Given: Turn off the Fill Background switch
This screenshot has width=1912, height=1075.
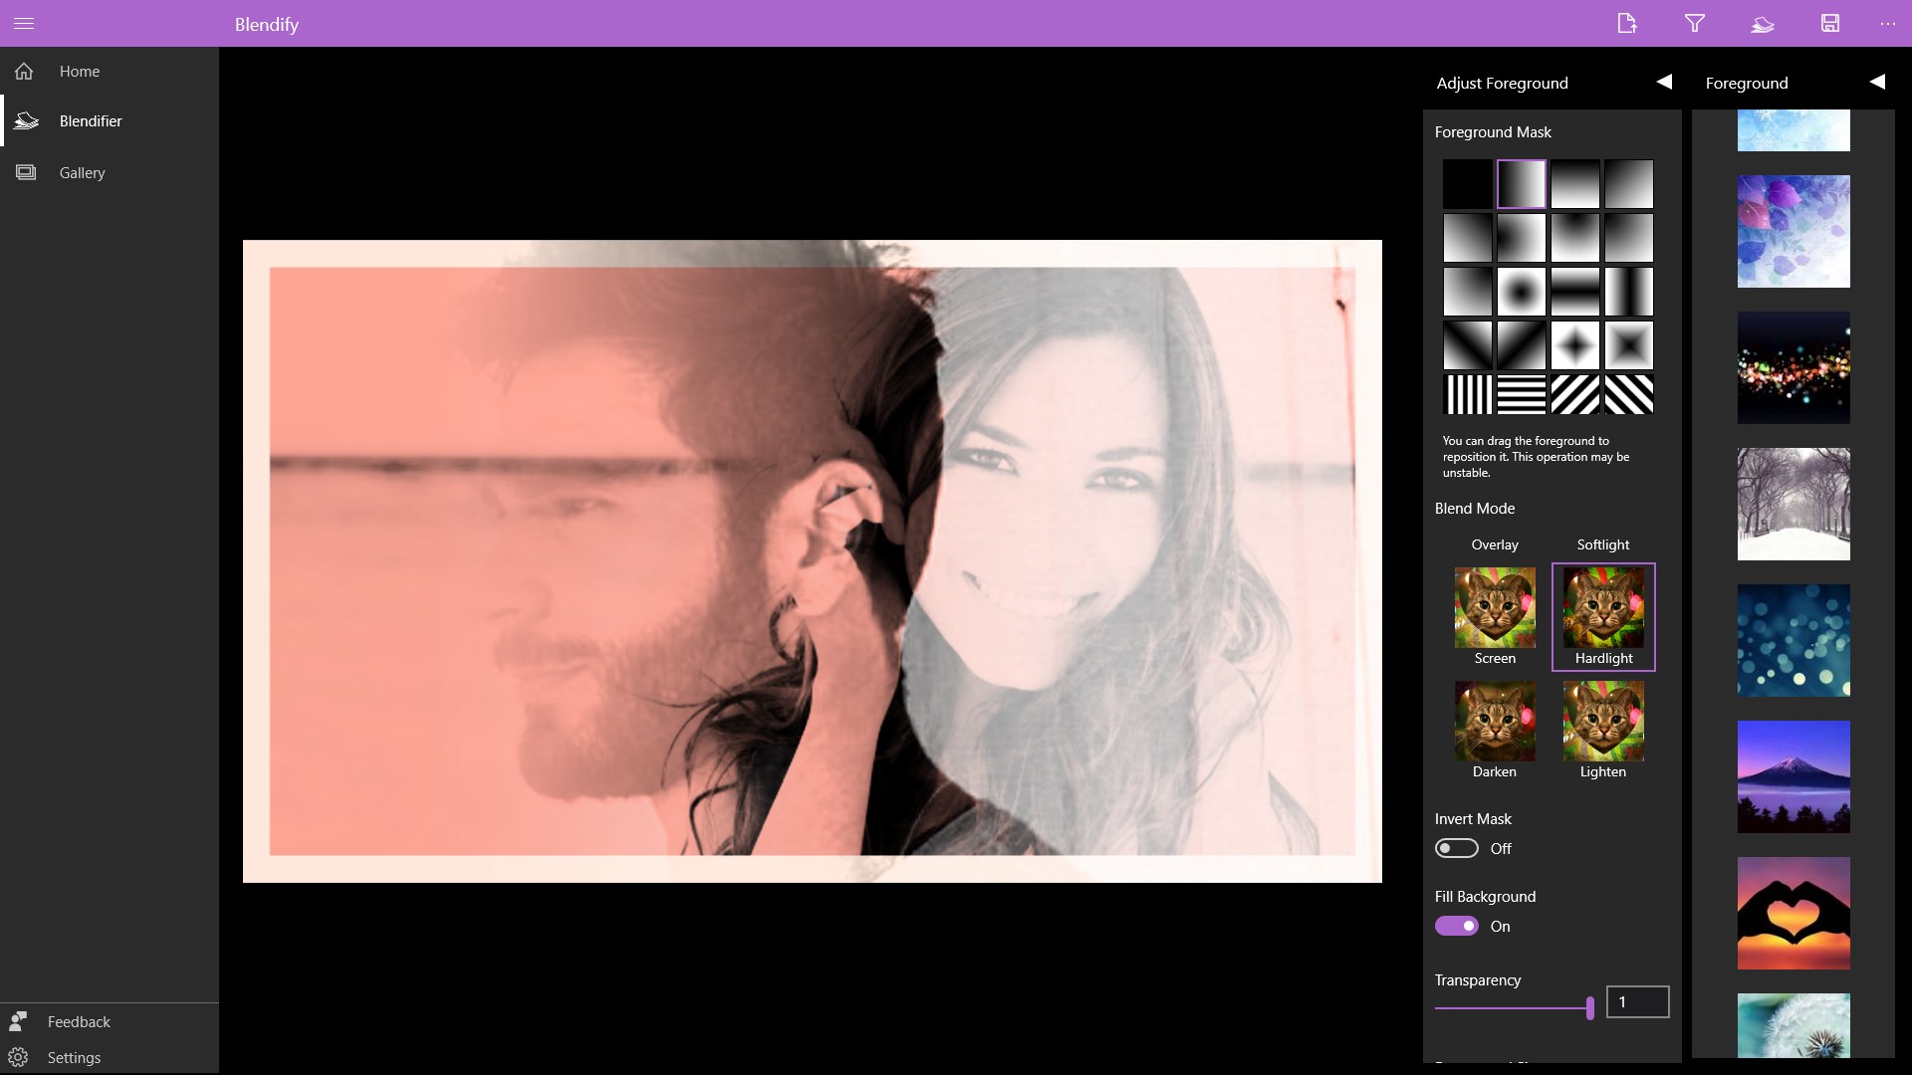Looking at the screenshot, I should tap(1456, 926).
